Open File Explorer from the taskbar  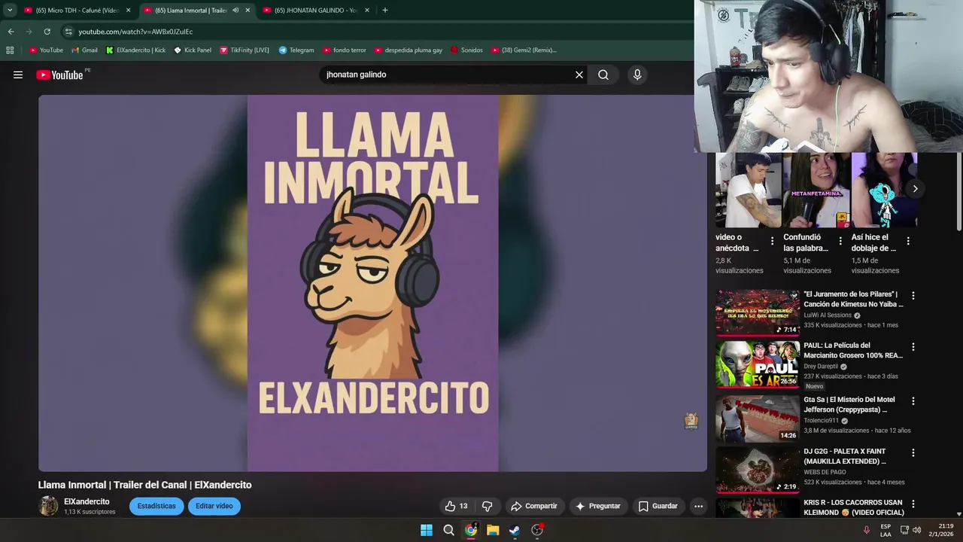point(493,530)
